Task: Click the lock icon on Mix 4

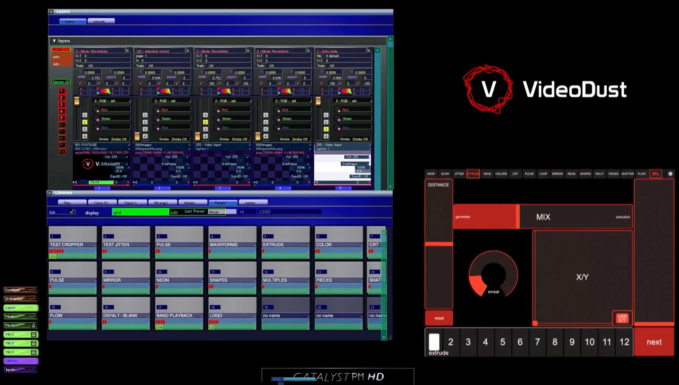Action: click(x=33, y=352)
